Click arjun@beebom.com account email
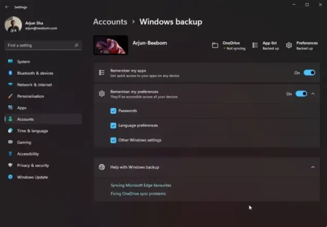The height and width of the screenshot is (227, 327). coord(41,28)
